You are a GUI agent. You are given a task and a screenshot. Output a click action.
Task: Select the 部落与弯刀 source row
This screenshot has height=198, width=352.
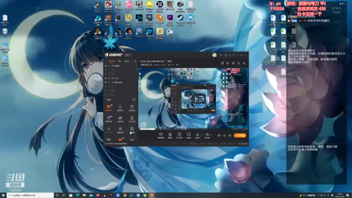pyautogui.click(x=121, y=82)
